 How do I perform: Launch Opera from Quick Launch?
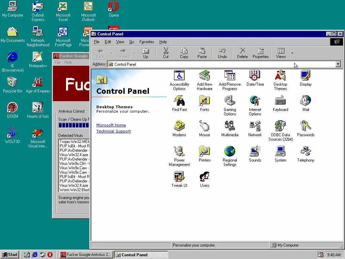(x=50, y=255)
